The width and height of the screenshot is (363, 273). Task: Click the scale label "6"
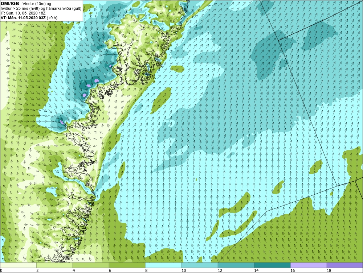pos(110,270)
